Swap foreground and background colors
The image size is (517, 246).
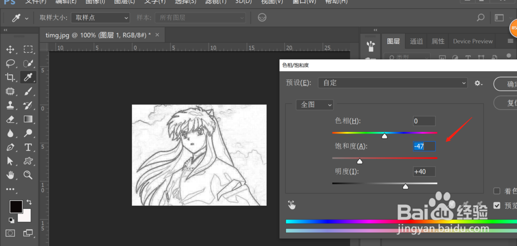[28, 202]
